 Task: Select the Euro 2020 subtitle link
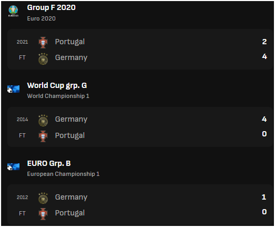pyautogui.click(x=41, y=18)
